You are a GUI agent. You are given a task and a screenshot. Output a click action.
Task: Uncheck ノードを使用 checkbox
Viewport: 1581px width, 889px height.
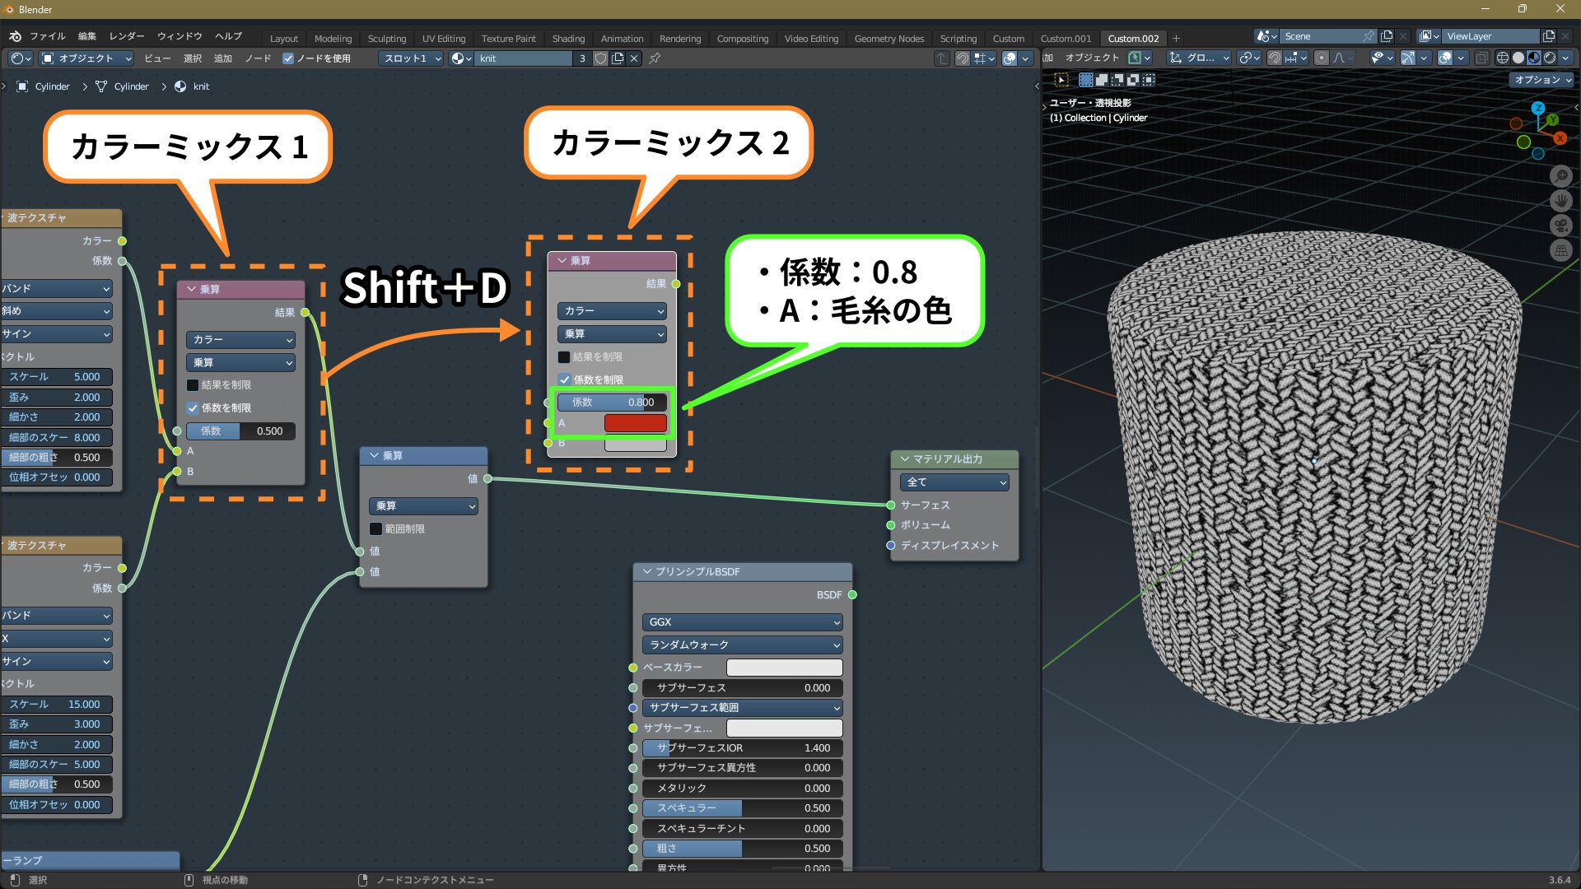pyautogui.click(x=288, y=58)
